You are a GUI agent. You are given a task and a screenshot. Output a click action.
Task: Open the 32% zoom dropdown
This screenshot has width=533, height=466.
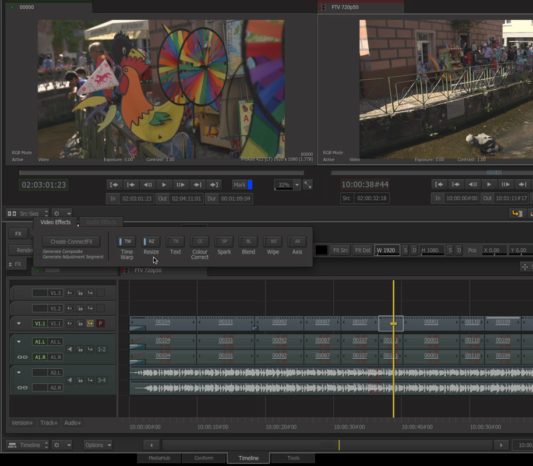tap(296, 185)
